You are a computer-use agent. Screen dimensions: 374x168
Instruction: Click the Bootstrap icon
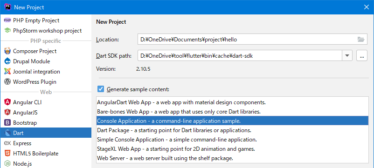coord(7,123)
